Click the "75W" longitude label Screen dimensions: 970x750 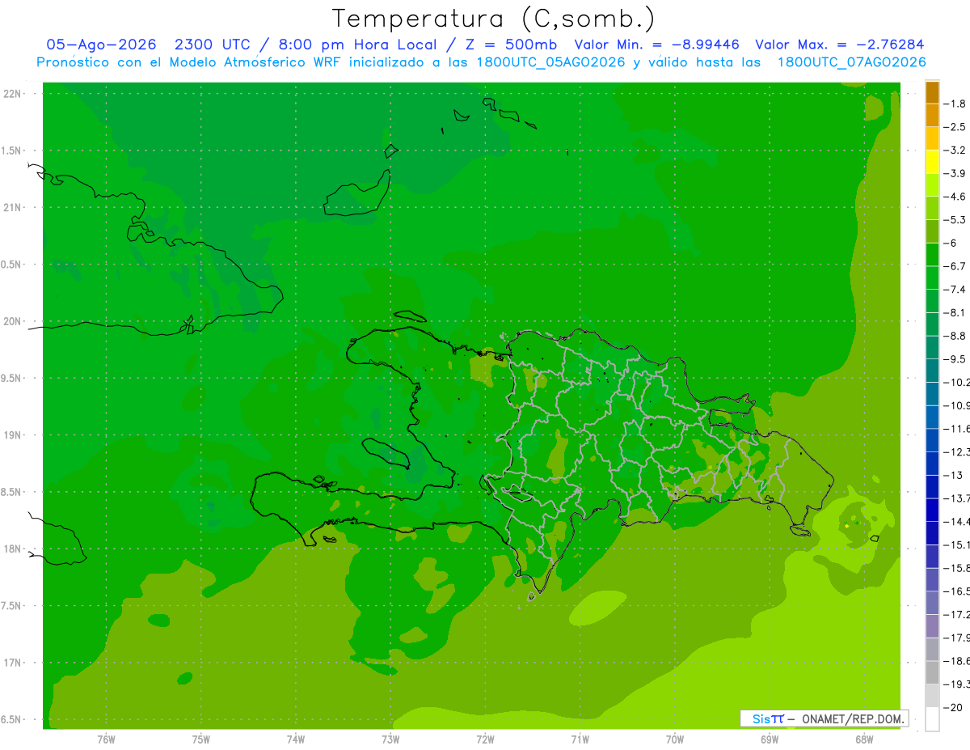[x=200, y=739]
